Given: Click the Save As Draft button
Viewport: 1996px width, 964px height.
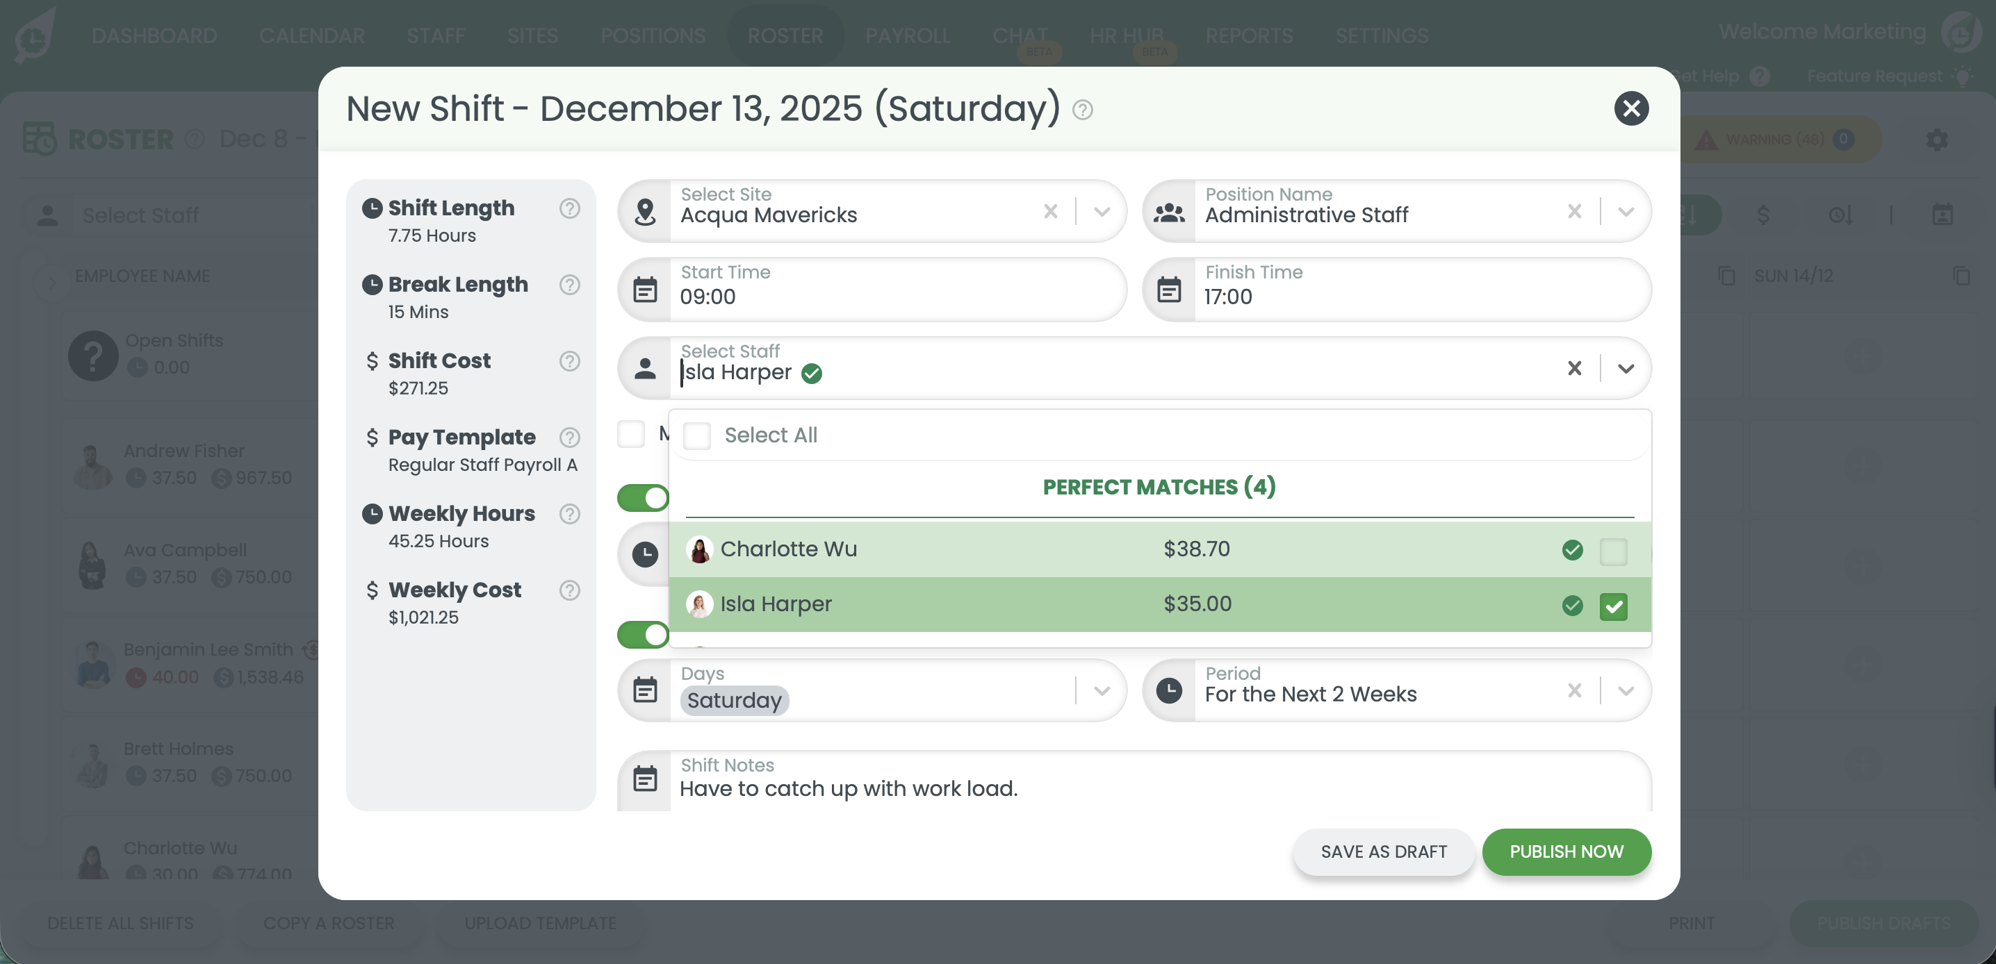Looking at the screenshot, I should point(1383,851).
